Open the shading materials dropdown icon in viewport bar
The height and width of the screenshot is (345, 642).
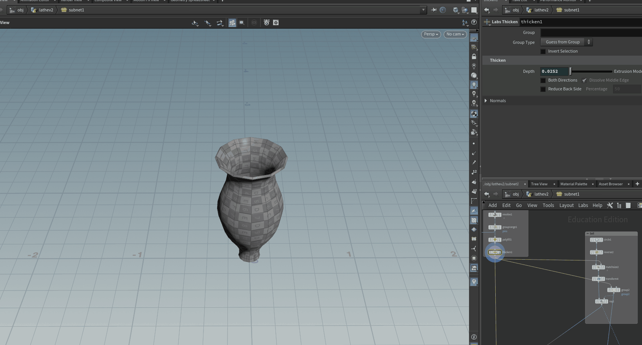(465, 10)
